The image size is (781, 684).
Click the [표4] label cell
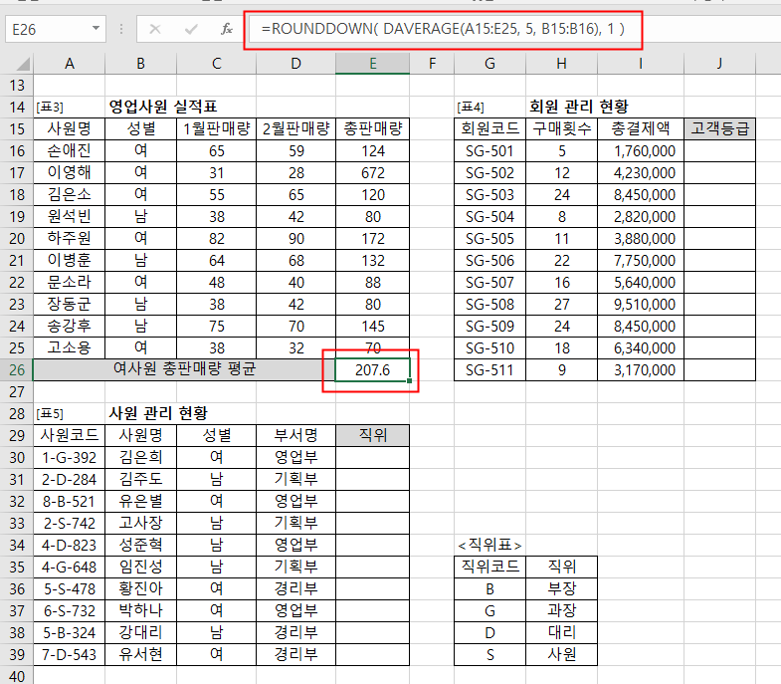pos(490,108)
